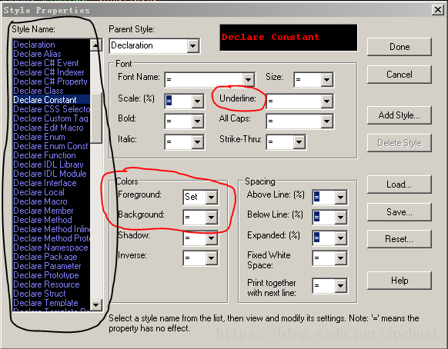Screen dimensions: 448x349
Task: Expand the Font Name dropdown
Action: click(x=249, y=80)
